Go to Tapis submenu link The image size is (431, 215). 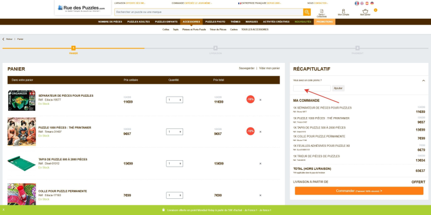176,30
